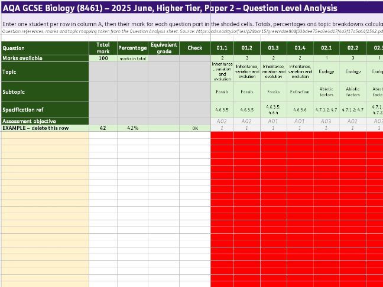The width and height of the screenshot is (383, 287).
Task: Click the 01.2 question header
Action: [247, 48]
